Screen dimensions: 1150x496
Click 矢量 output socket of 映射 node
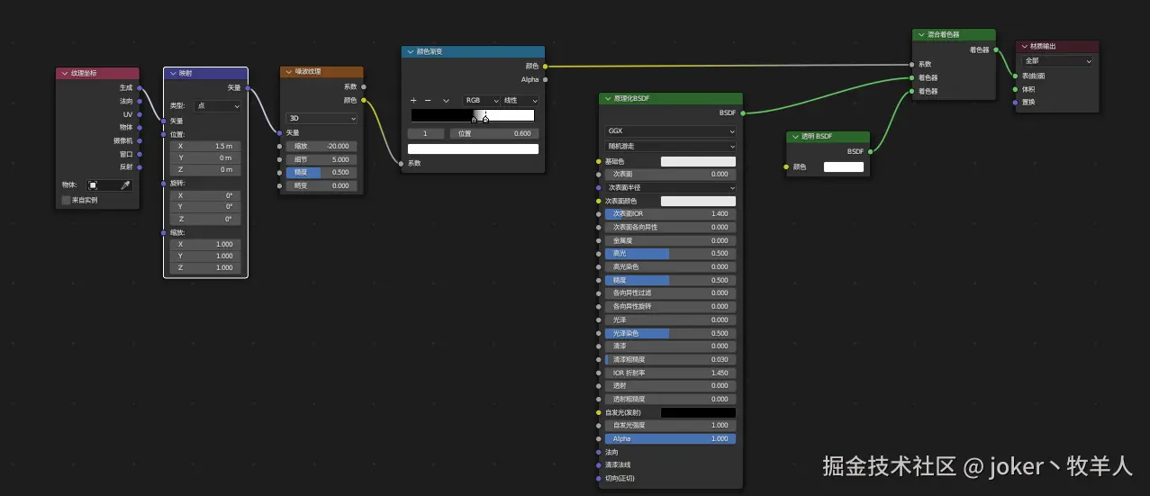248,88
